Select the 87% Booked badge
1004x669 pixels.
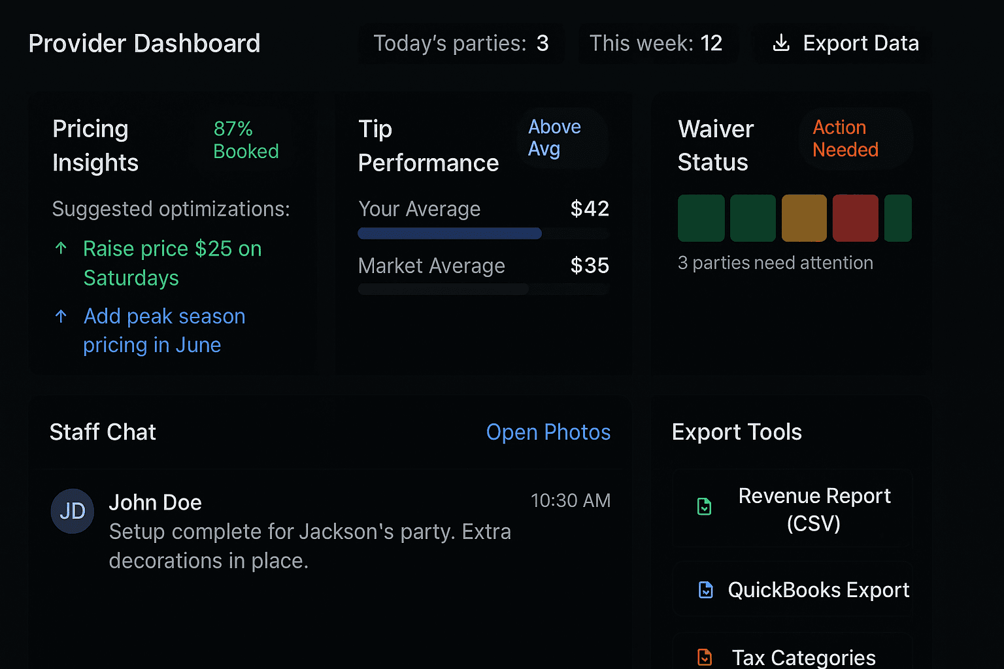point(246,140)
